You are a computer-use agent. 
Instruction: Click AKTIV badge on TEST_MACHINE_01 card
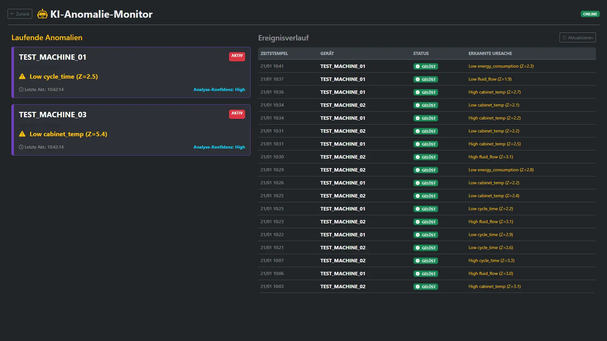click(237, 56)
